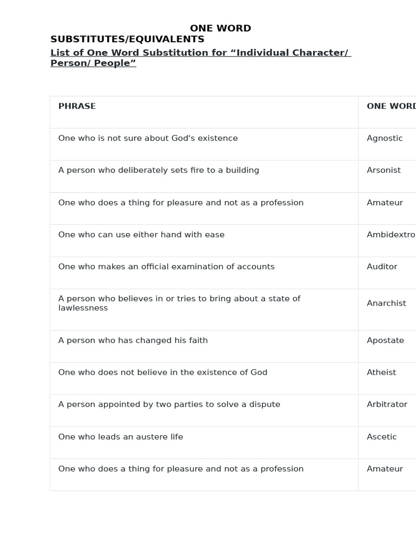Click the underlined "List of One Word Substitution" heading
This screenshot has height=555, width=416.
pyautogui.click(x=200, y=57)
